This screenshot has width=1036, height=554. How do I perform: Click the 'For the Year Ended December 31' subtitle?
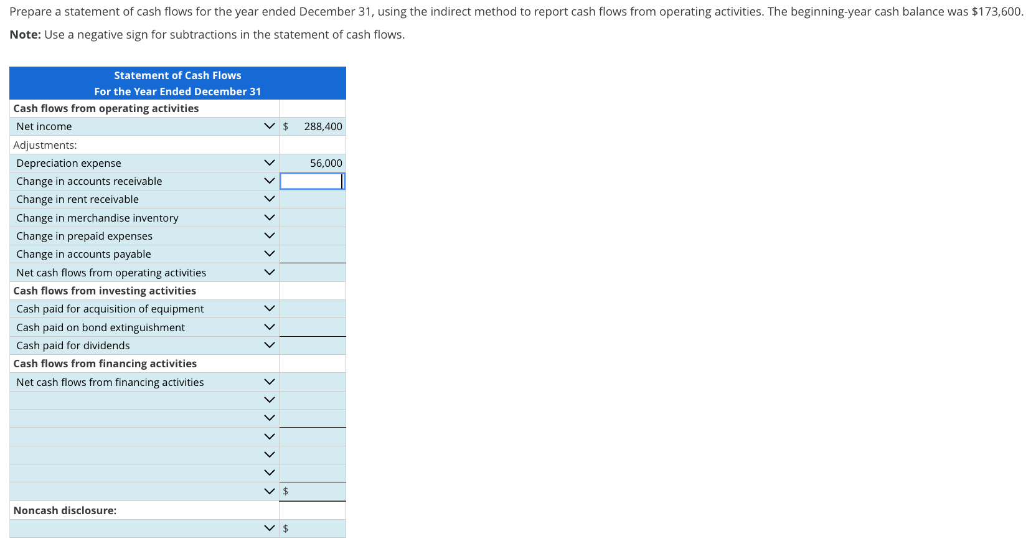click(x=177, y=92)
